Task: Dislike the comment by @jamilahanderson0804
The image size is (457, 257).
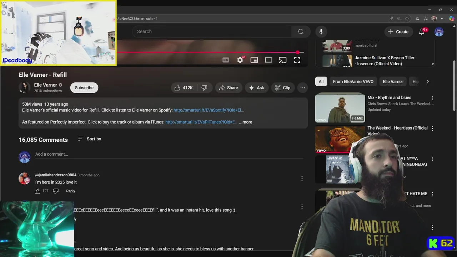Action: click(56, 191)
